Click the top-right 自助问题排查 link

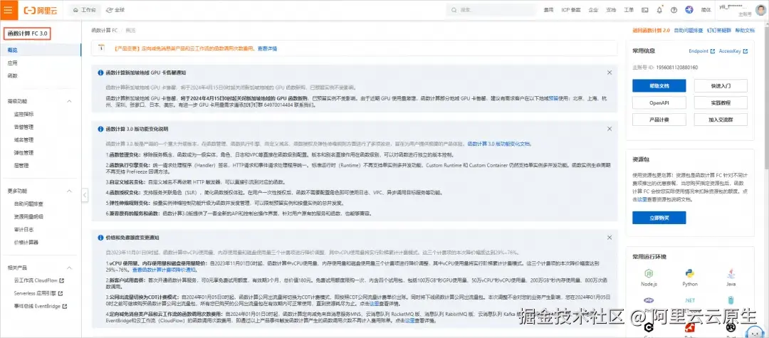point(689,31)
